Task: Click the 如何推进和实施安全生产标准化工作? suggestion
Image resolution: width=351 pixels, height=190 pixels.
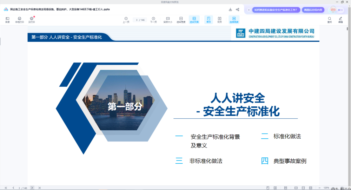Action: click(276, 10)
